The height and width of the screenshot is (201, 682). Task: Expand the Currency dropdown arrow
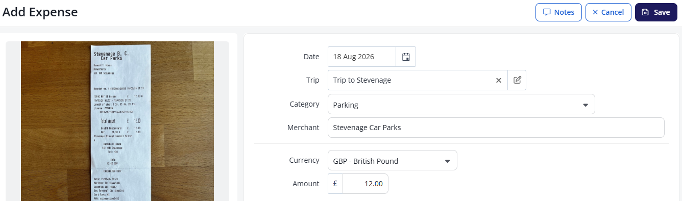click(448, 161)
